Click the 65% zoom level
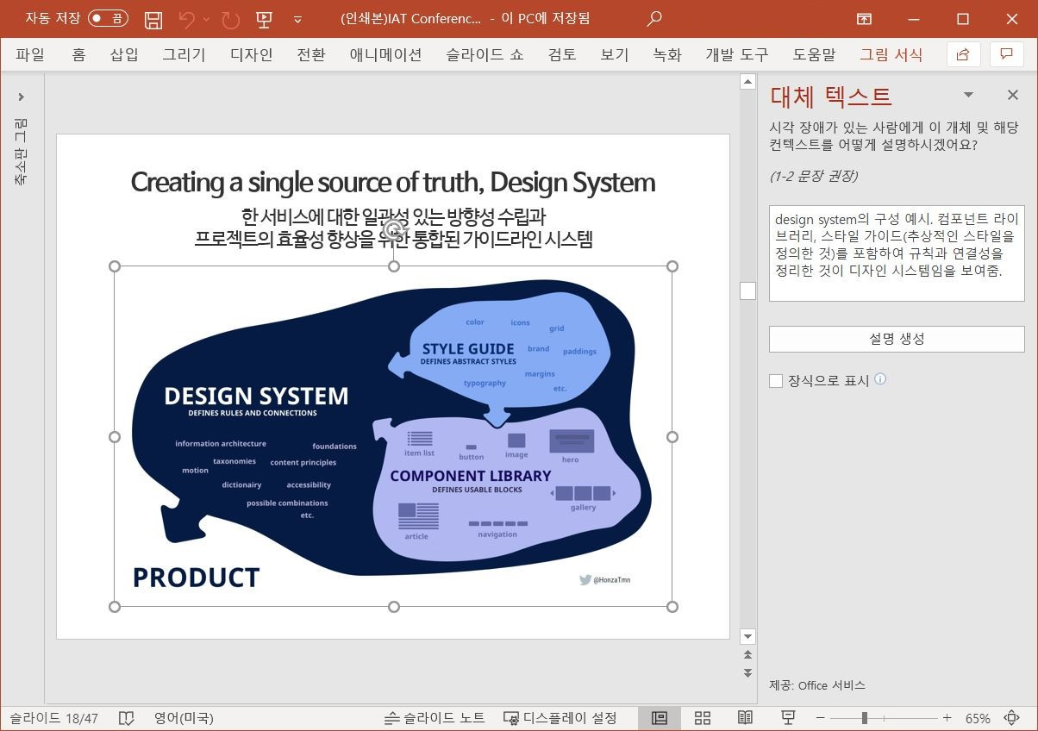Viewport: 1038px width, 731px height. 978,718
